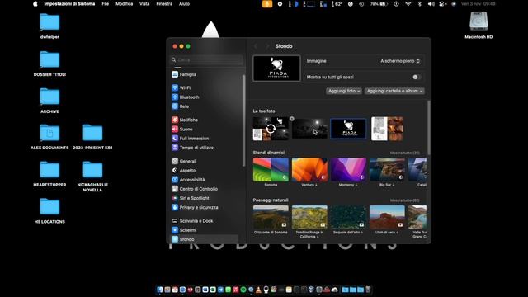Open the Suono settings pane
The image size is (528, 297).
click(182, 129)
